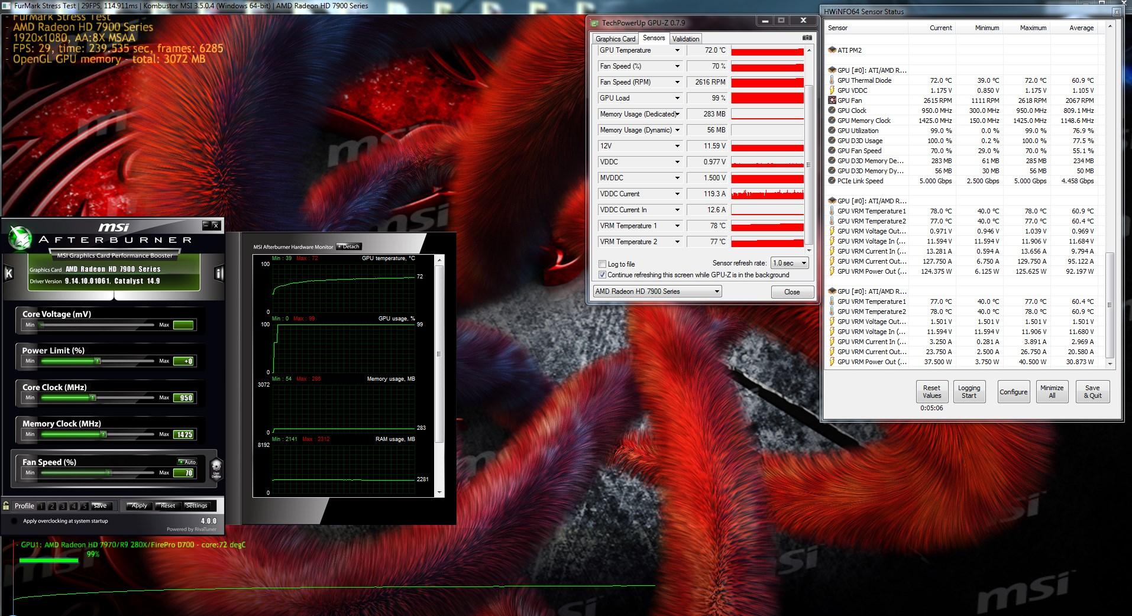Image resolution: width=1132 pixels, height=616 pixels.
Task: Select profile slot 2 in Afterburner
Action: pyautogui.click(x=52, y=506)
